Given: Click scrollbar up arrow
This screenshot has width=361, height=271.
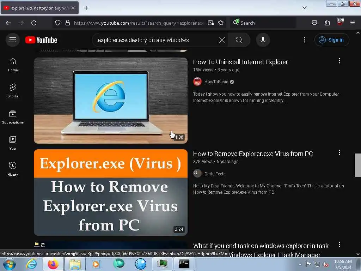Looking at the screenshot, I should tap(358, 33).
